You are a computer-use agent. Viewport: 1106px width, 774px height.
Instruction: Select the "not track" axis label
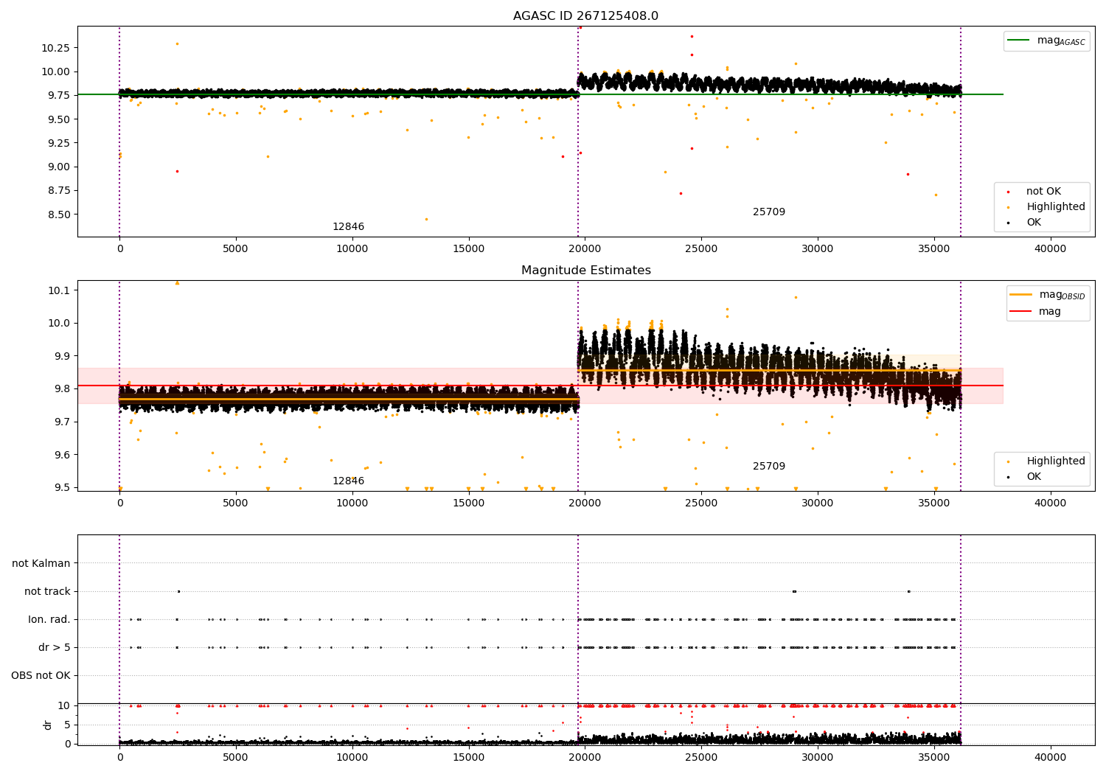(47, 591)
